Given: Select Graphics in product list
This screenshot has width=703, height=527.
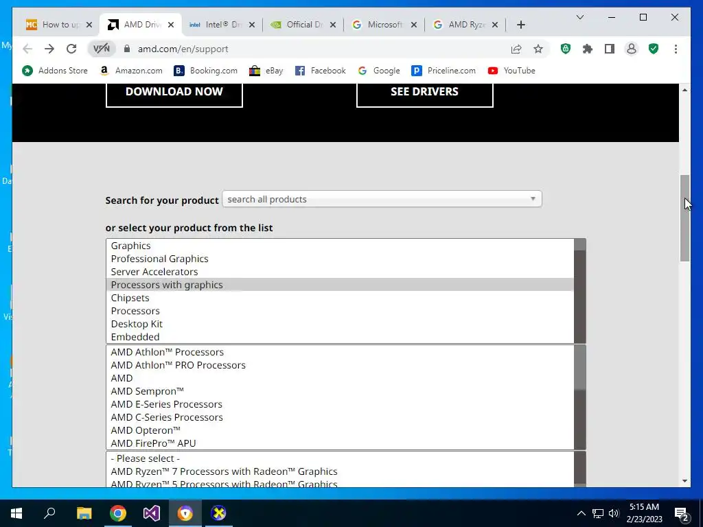Looking at the screenshot, I should tap(340, 246).
